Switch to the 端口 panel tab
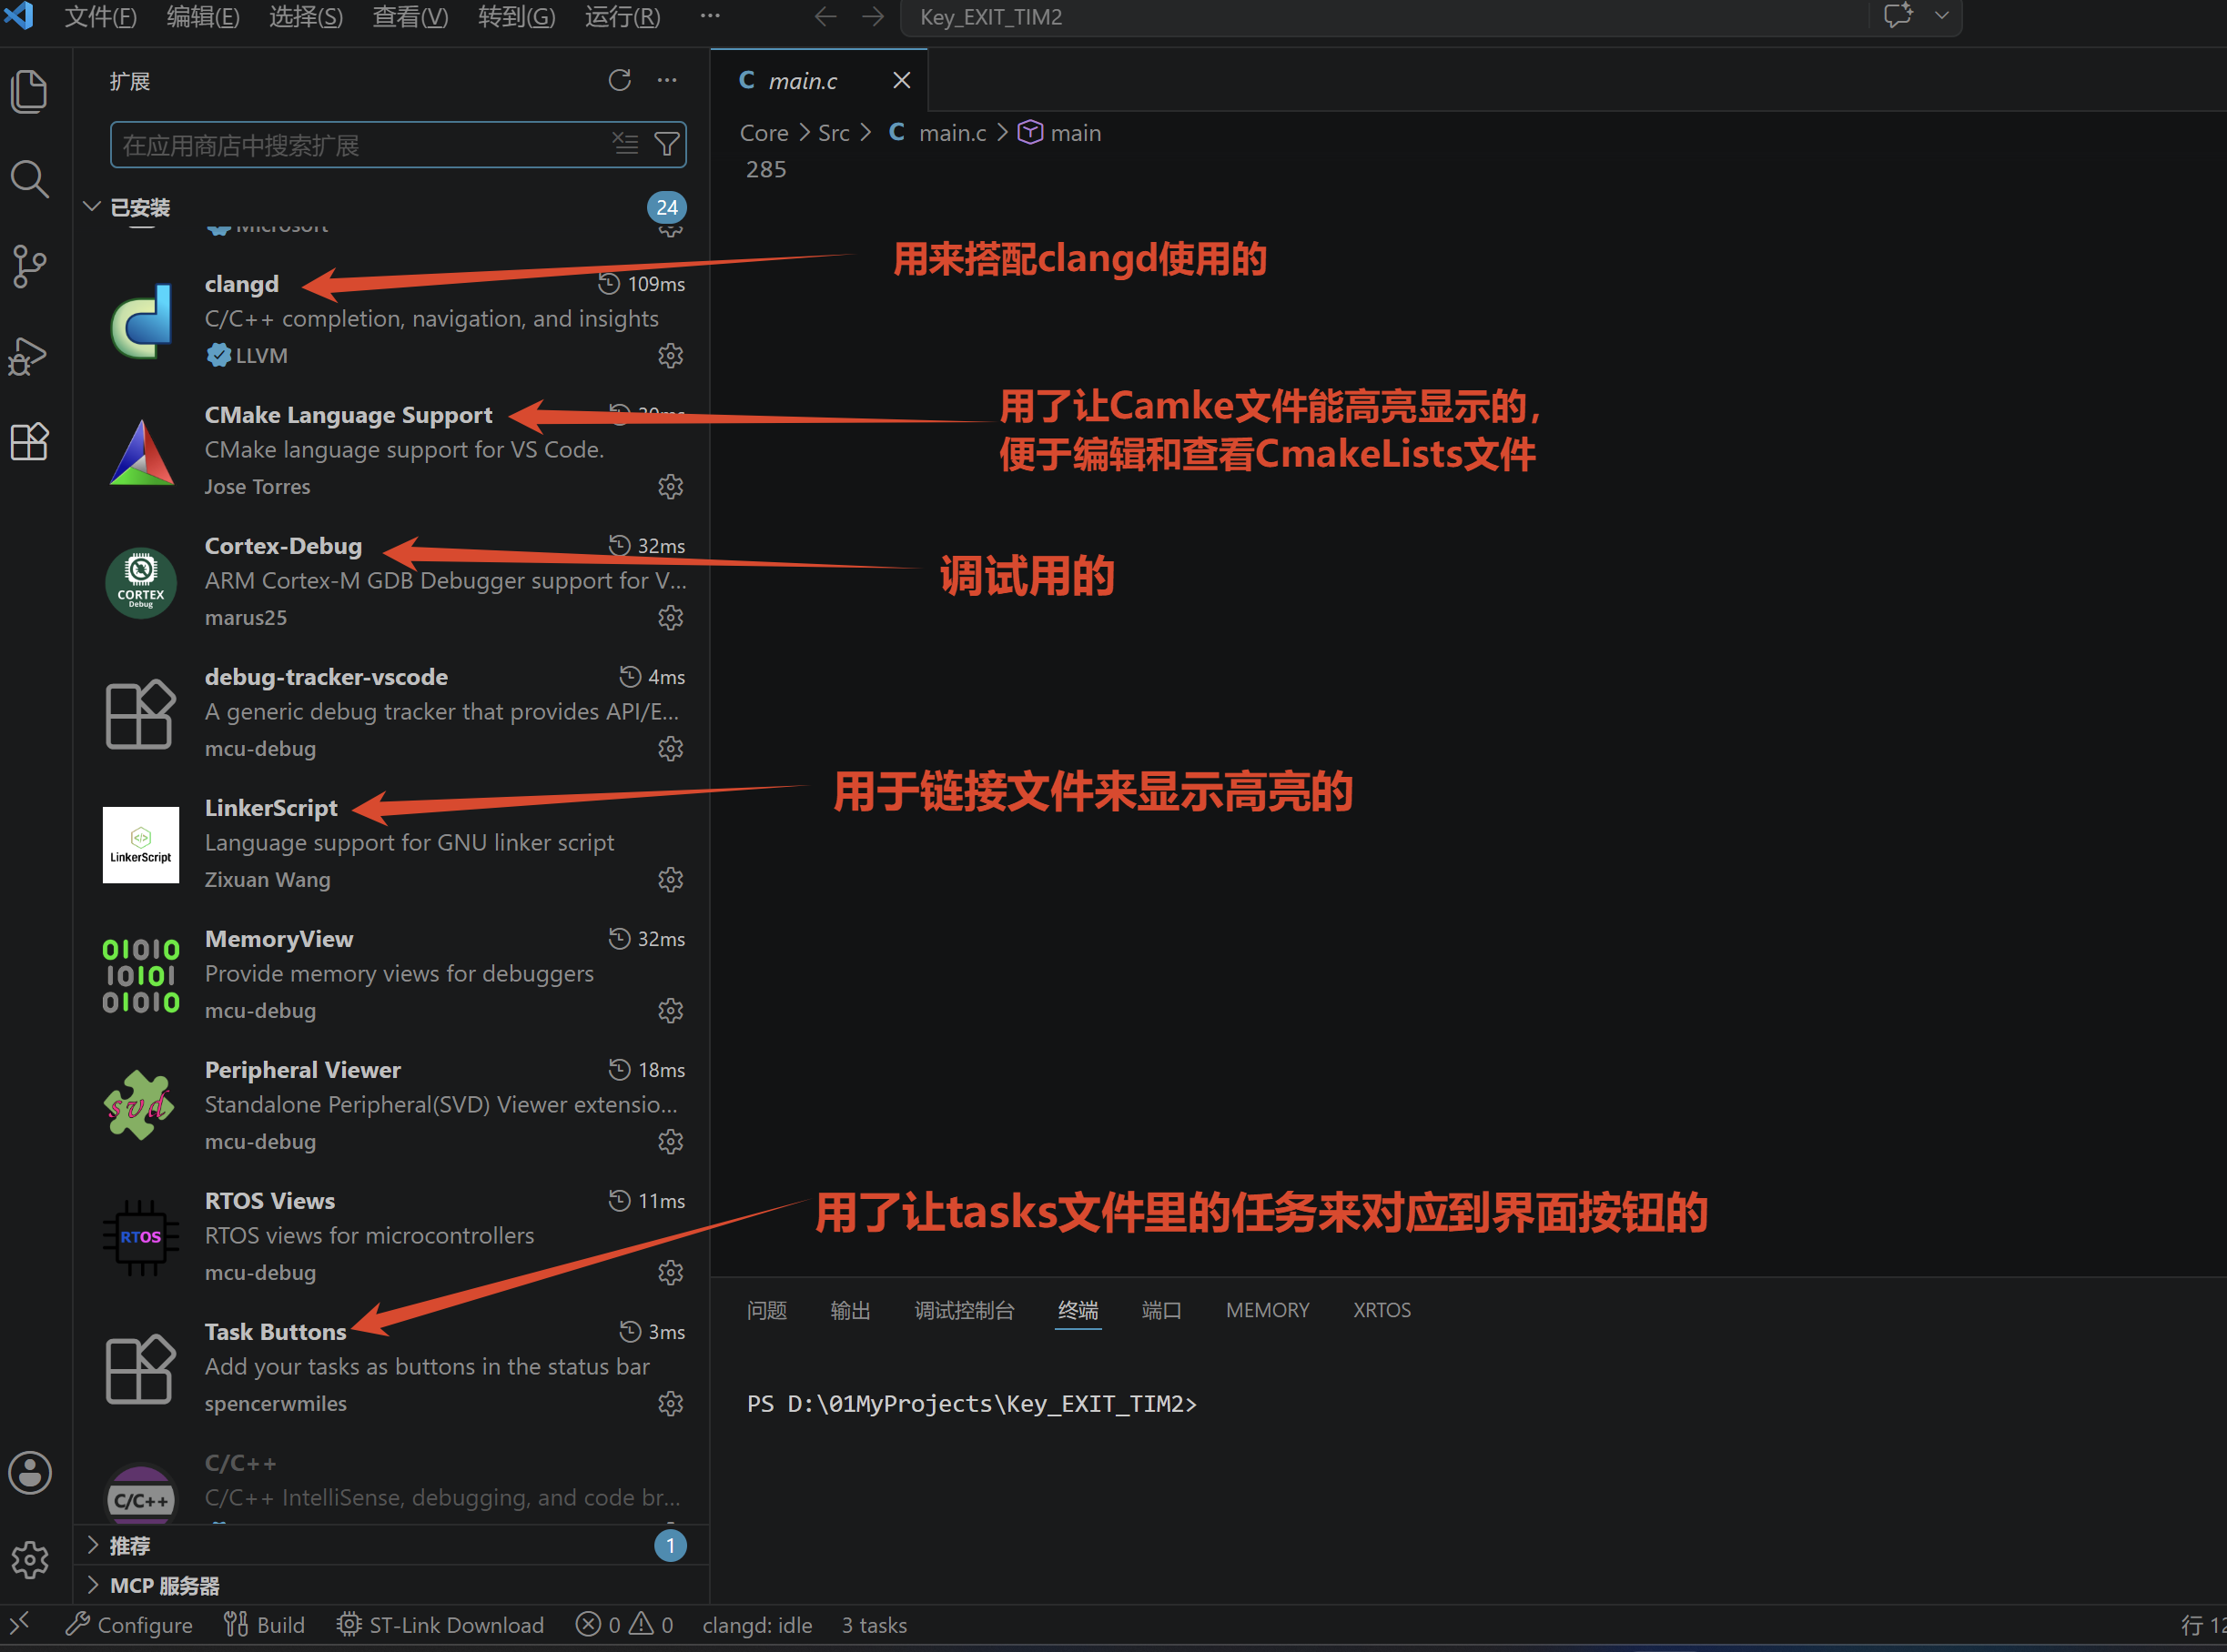Screen dimensions: 2227x1652 (x=1161, y=1310)
